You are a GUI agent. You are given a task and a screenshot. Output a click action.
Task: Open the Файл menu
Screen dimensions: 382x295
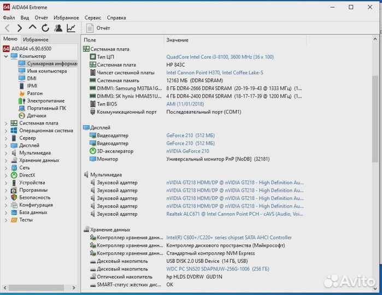pos(9,18)
